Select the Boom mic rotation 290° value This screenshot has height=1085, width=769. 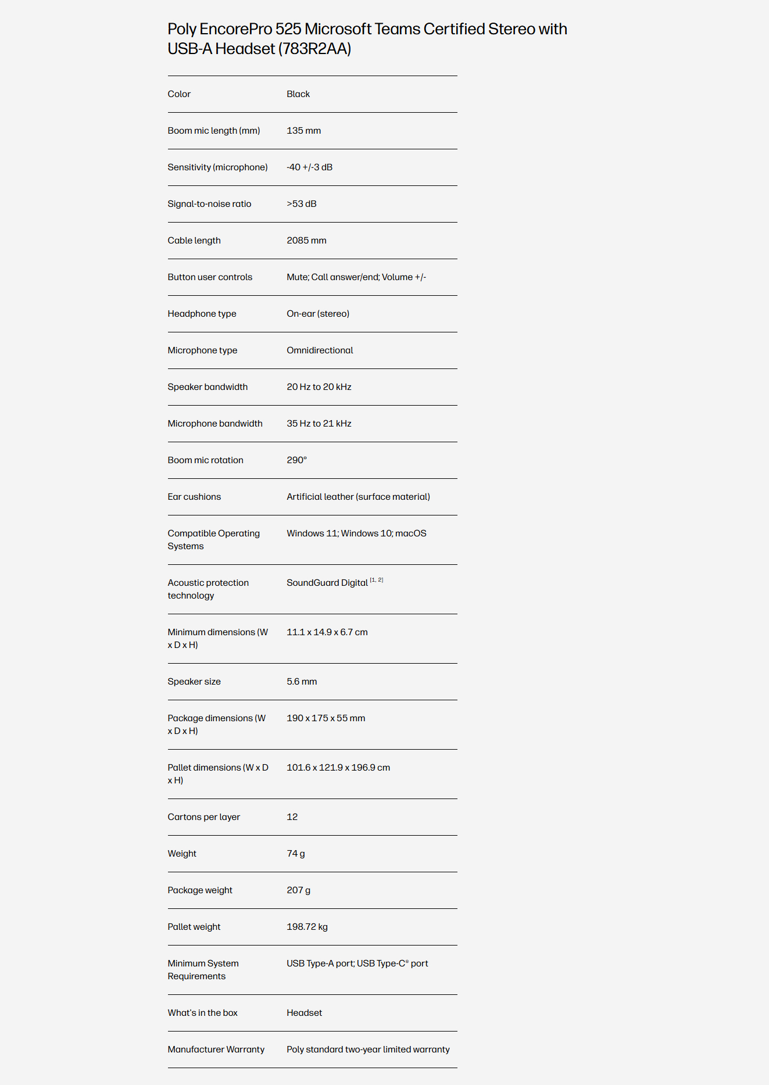pyautogui.click(x=296, y=460)
